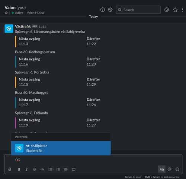This screenshot has height=179, width=186.
Task: Open the more options vertical dots menu
Action: pos(182,10)
